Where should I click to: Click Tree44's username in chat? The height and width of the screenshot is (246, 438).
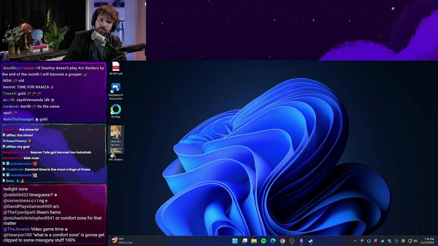coord(10,94)
